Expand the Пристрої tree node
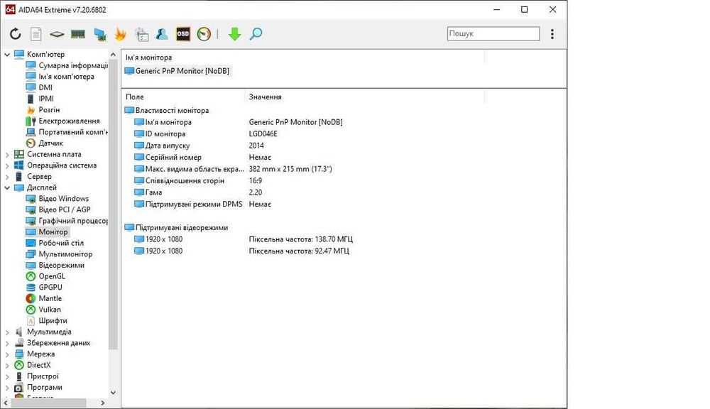 pos(7,376)
